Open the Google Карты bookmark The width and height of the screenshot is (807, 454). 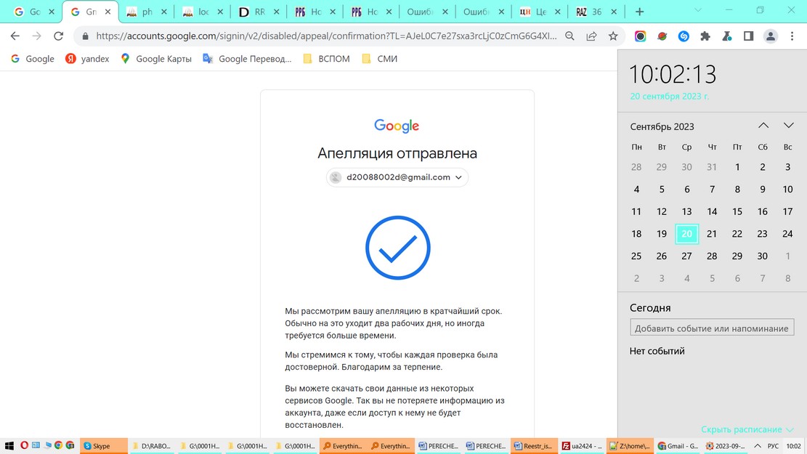[x=156, y=59]
